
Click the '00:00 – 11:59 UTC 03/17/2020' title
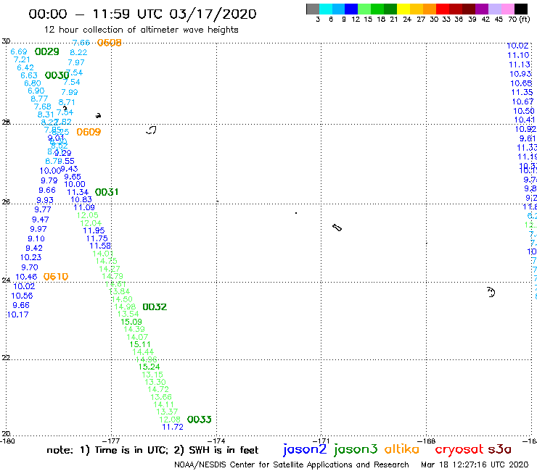(x=142, y=14)
